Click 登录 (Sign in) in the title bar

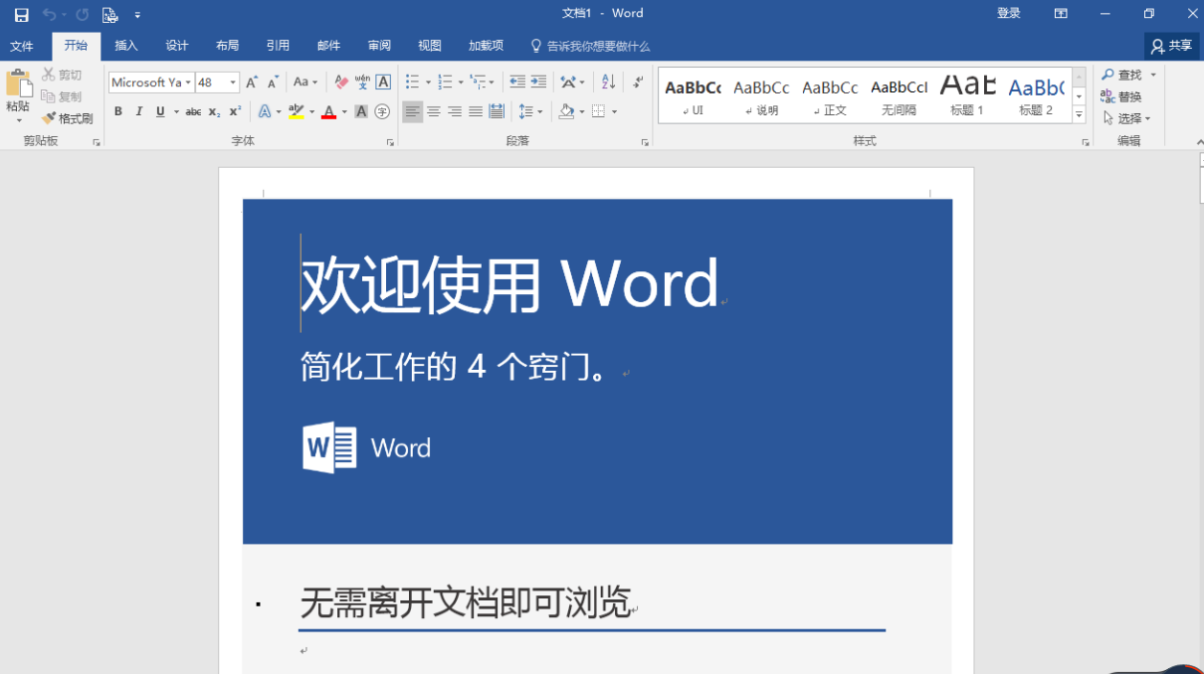tap(1009, 14)
